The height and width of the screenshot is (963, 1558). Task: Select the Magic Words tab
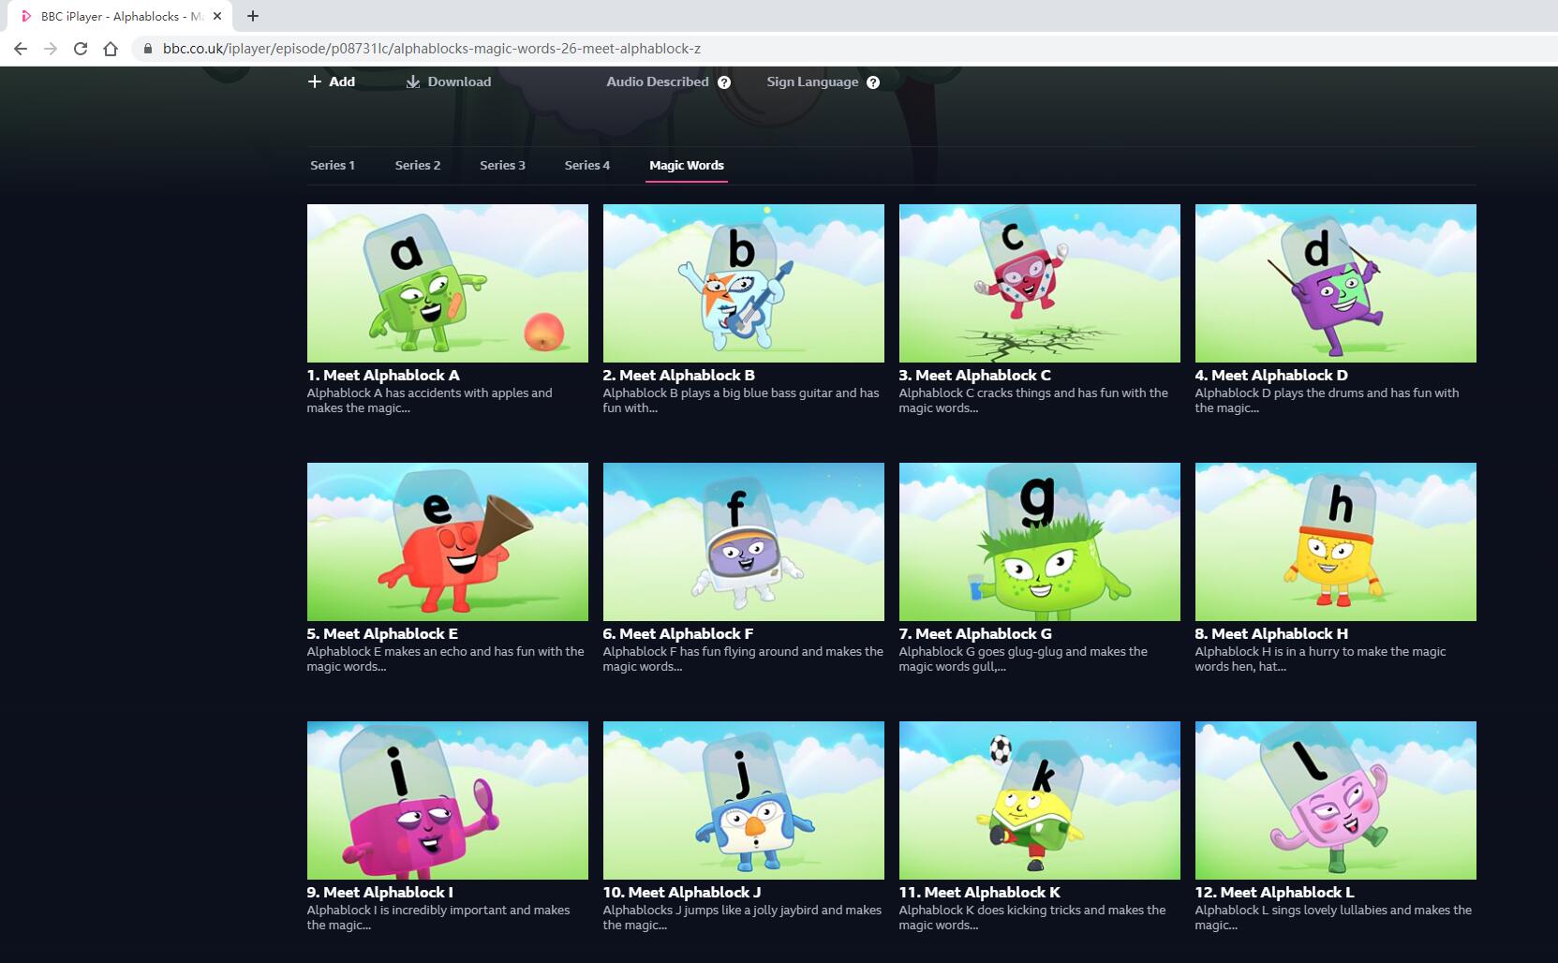687,165
